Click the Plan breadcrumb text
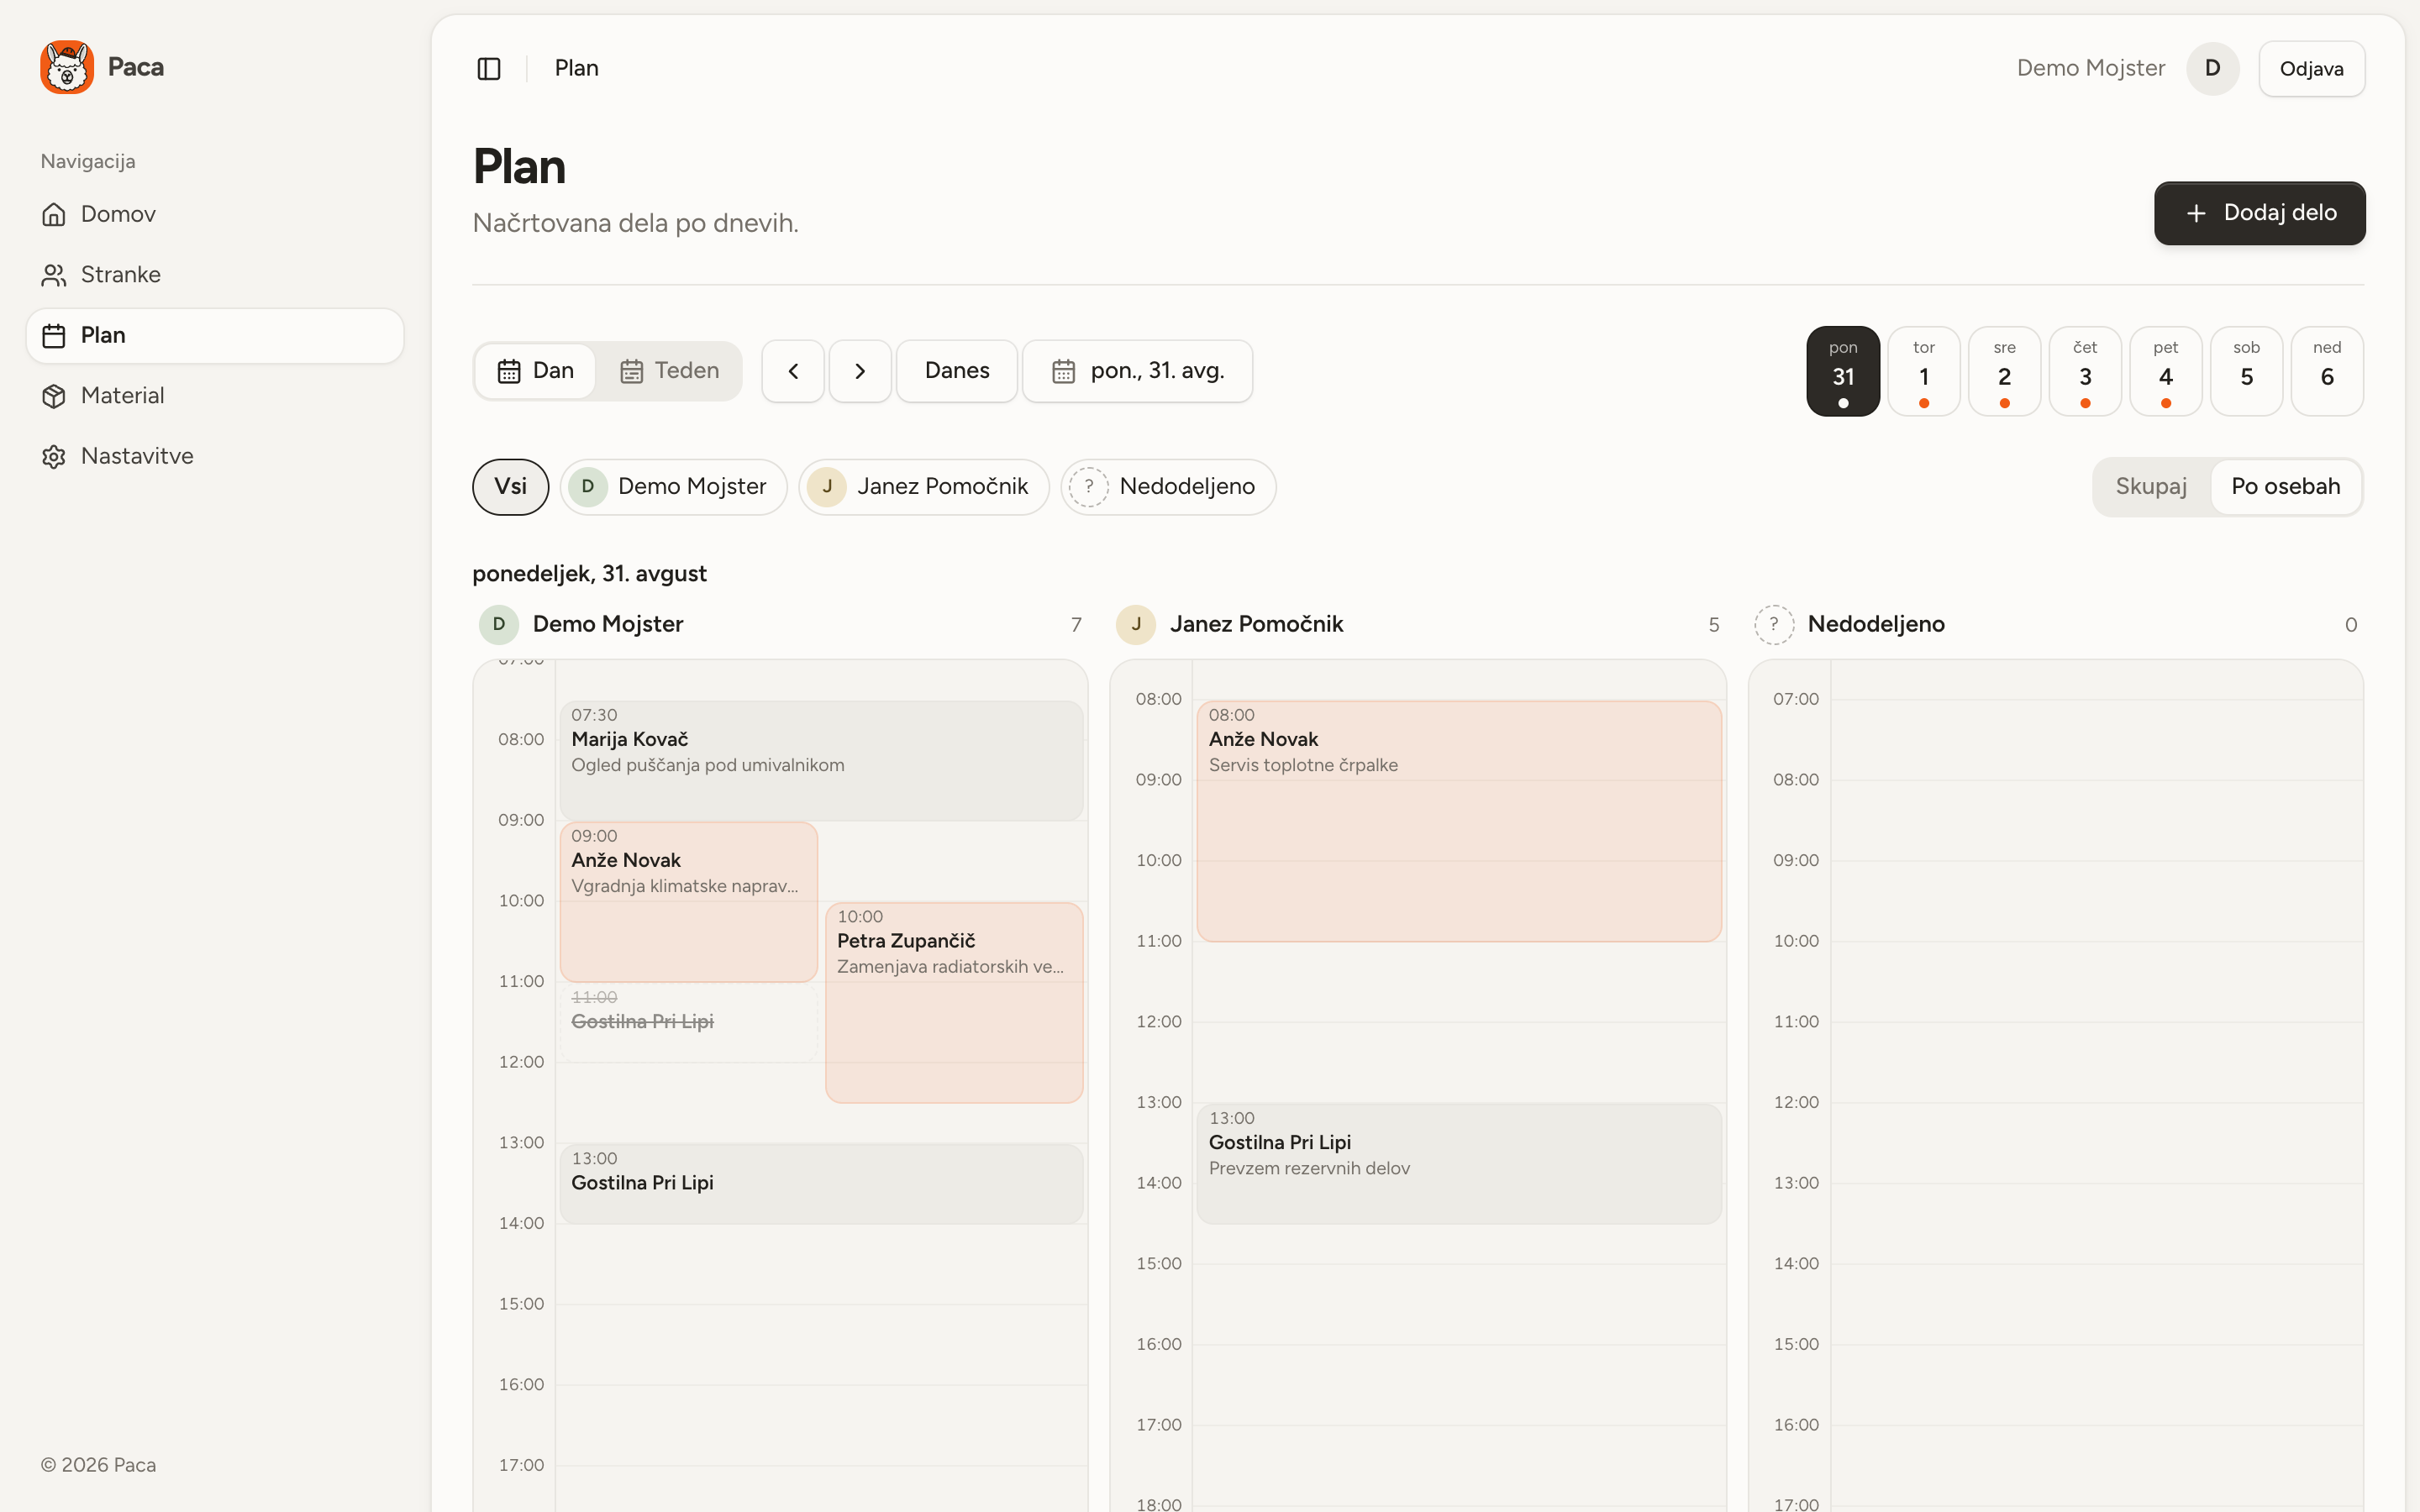 [x=577, y=68]
